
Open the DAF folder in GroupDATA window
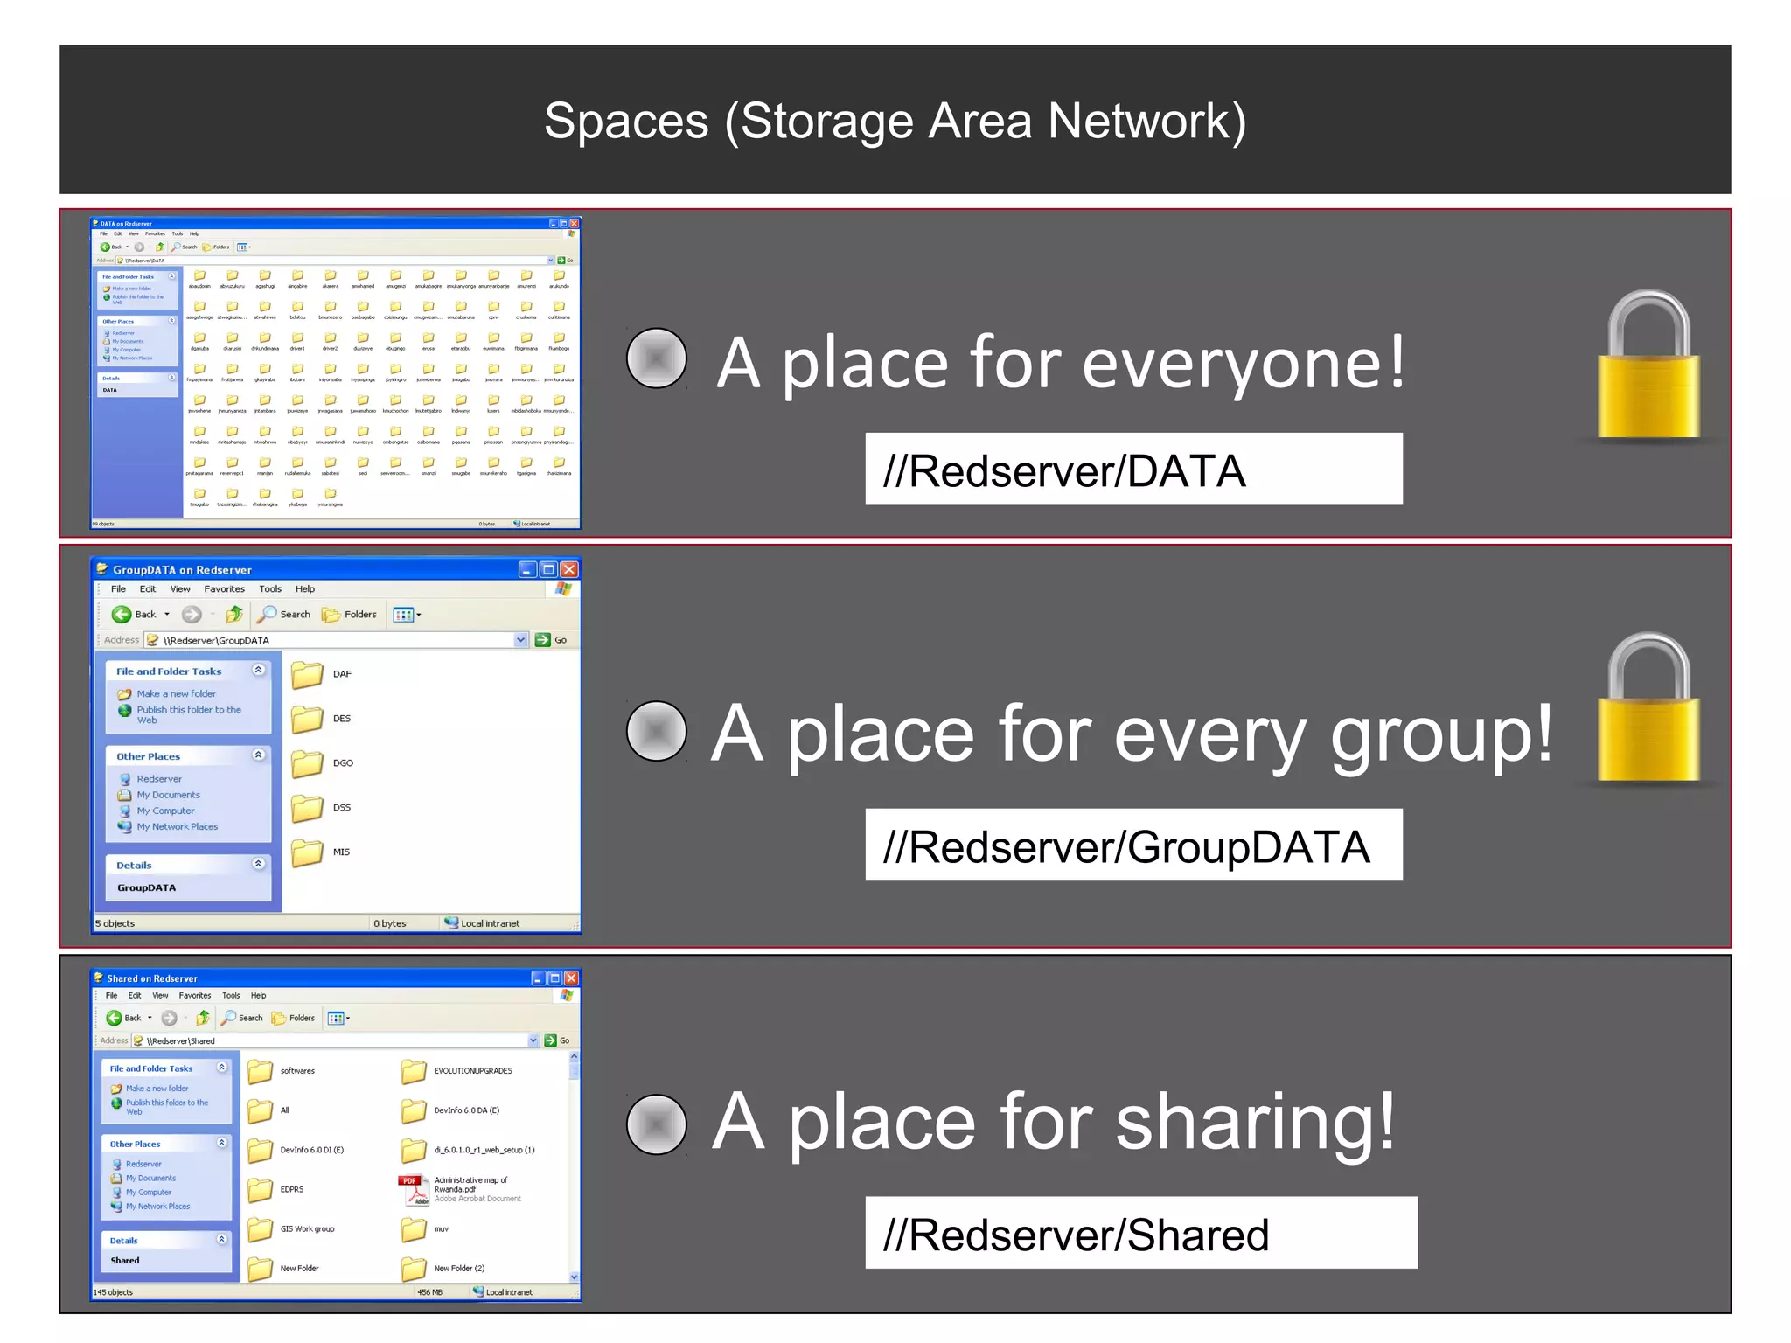click(x=308, y=674)
